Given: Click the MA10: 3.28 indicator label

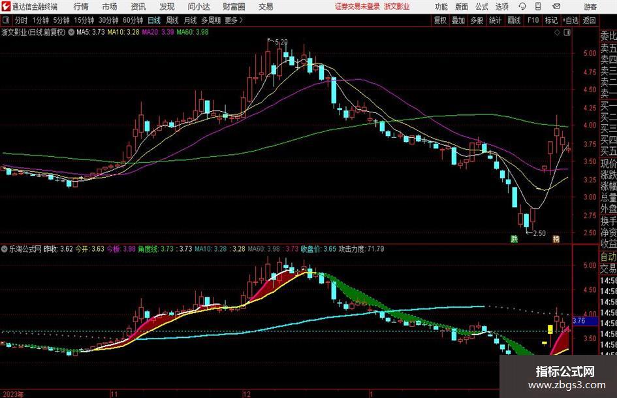Looking at the screenshot, I should click(123, 32).
